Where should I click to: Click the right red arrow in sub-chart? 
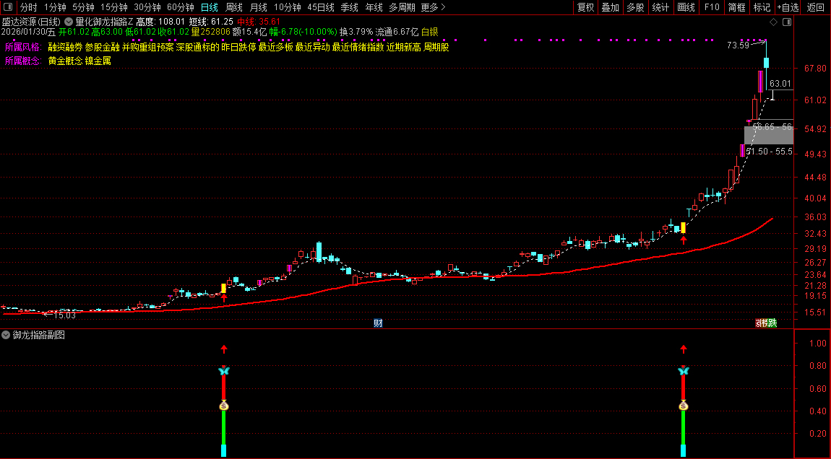(x=683, y=349)
